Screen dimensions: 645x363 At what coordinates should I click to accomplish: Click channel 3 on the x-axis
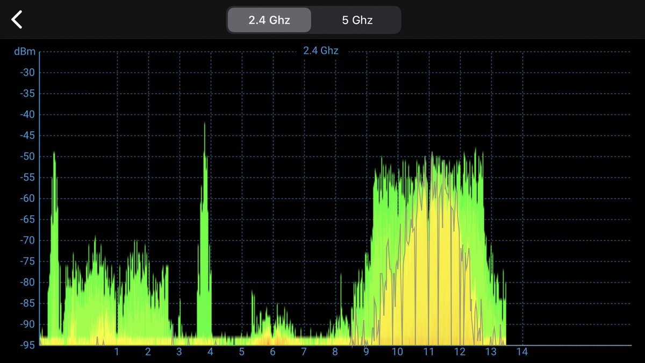179,352
